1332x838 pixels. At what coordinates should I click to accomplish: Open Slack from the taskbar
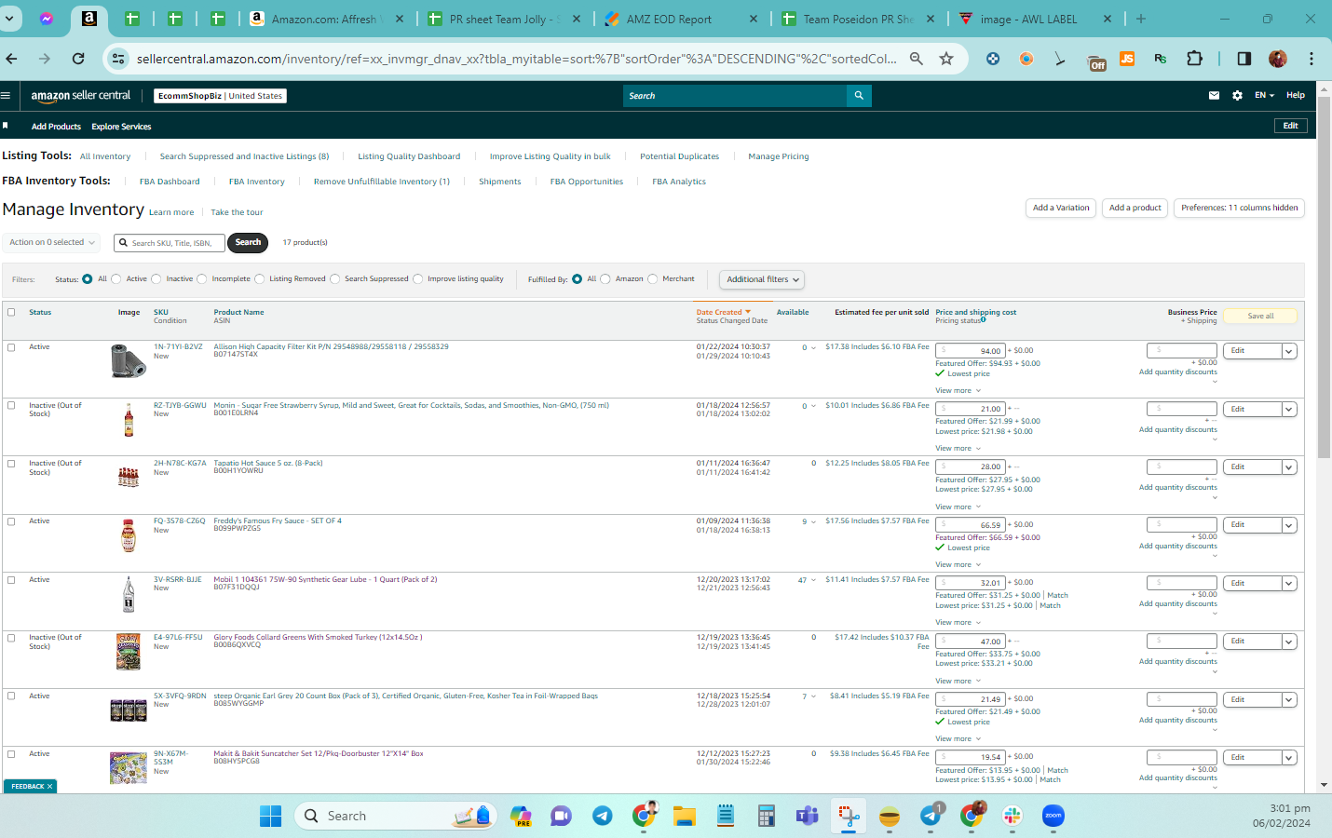point(1013,817)
